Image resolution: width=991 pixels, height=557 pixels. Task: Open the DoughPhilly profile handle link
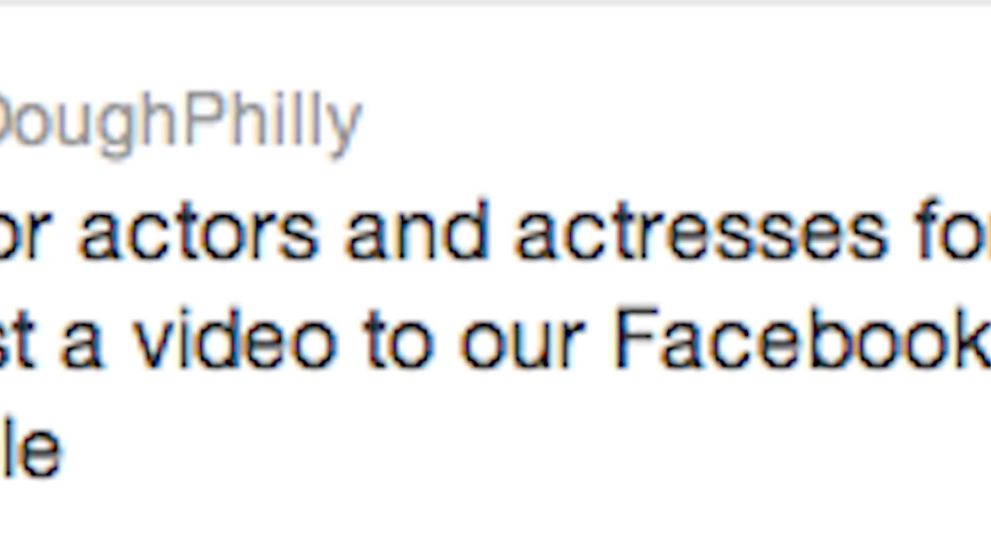178,122
